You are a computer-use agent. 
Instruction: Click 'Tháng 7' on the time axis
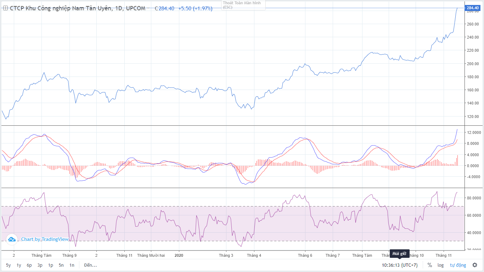pyautogui.click(x=333, y=255)
